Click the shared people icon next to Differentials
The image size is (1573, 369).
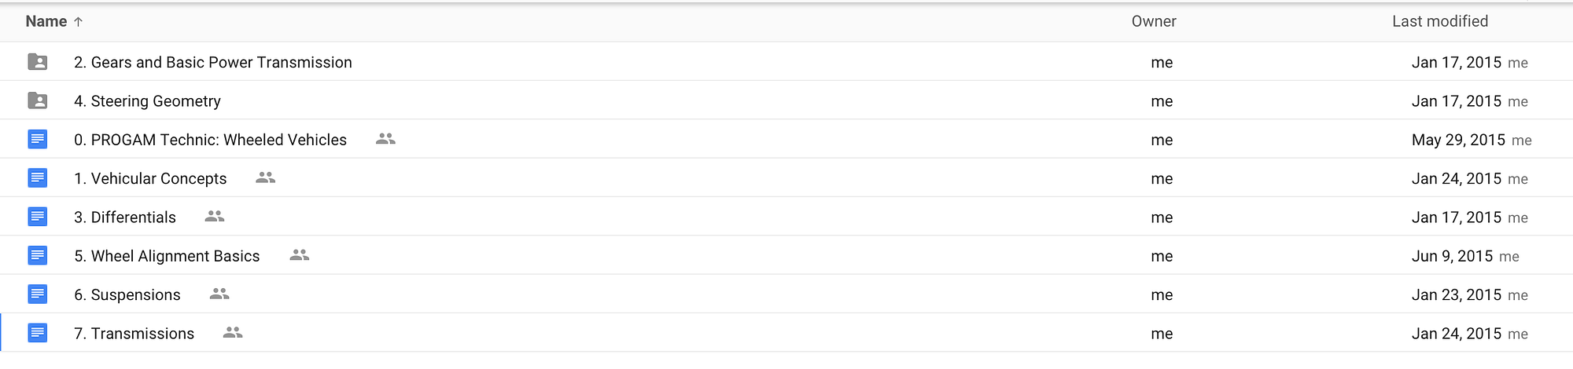(215, 217)
